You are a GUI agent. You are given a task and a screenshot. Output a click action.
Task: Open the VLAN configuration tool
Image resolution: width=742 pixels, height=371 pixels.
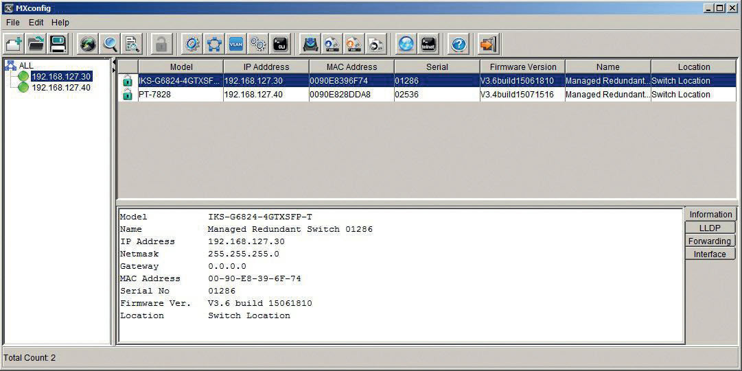[x=236, y=45]
